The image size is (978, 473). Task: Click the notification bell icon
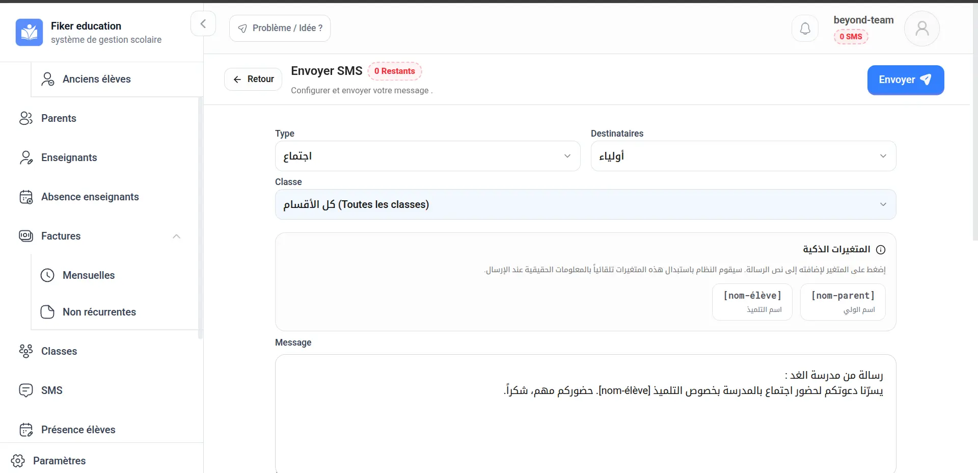[805, 29]
